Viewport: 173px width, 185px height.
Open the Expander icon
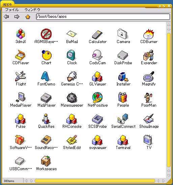pyautogui.click(x=148, y=55)
